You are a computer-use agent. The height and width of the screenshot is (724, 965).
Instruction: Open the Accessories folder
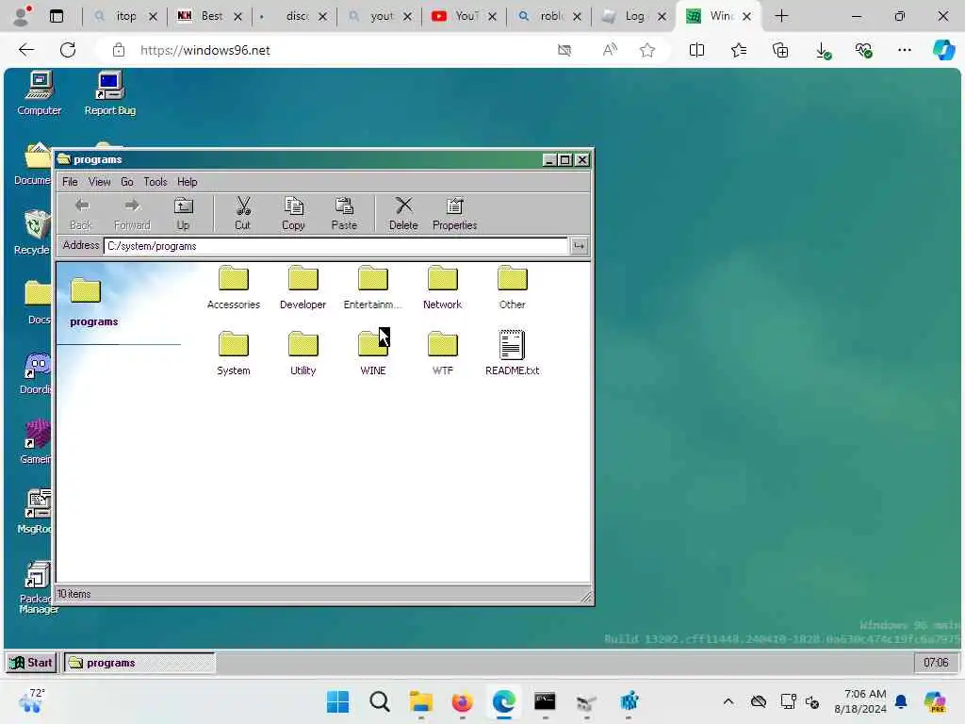[234, 287]
